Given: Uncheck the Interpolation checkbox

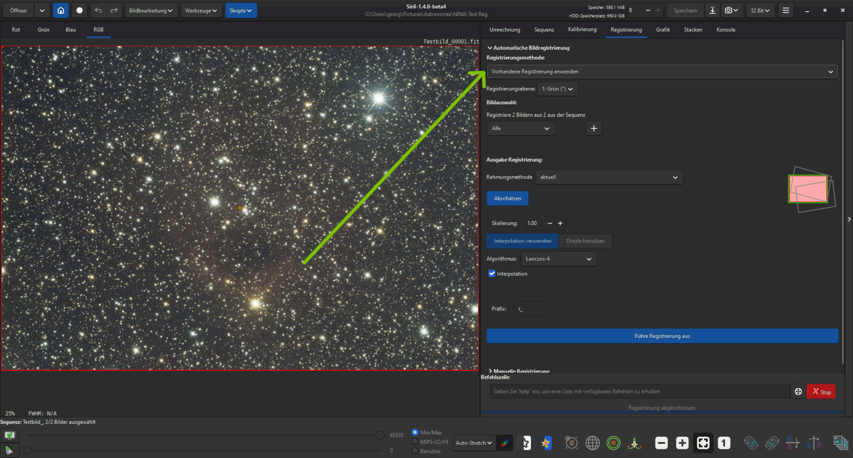Looking at the screenshot, I should [x=492, y=274].
